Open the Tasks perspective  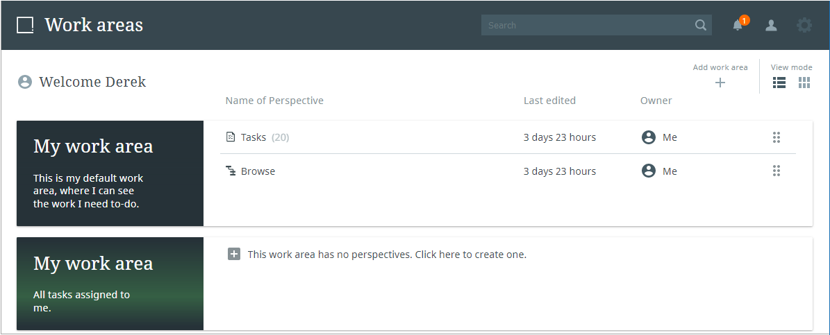[x=254, y=137]
